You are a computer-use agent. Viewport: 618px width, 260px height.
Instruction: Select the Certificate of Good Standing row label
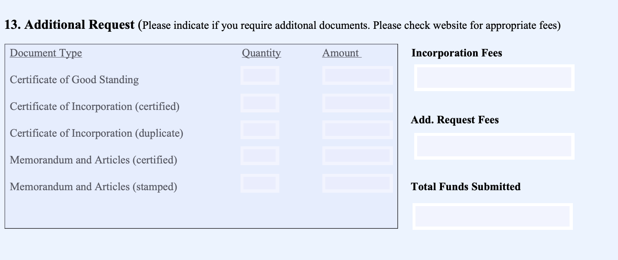[x=74, y=79]
